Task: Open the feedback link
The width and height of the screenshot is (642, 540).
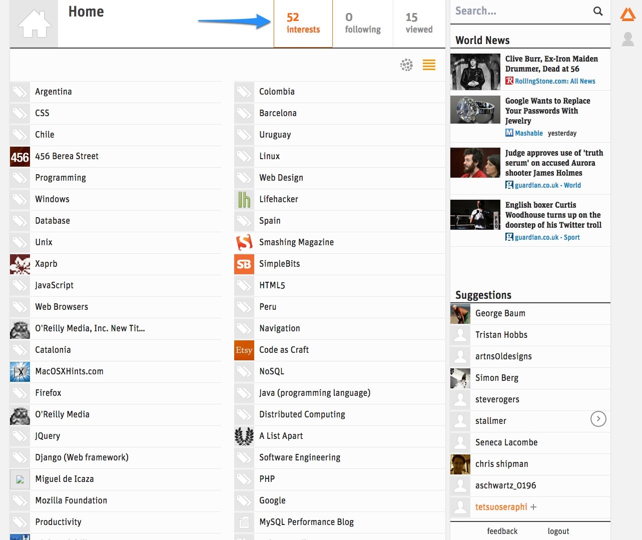Action: pos(502,531)
